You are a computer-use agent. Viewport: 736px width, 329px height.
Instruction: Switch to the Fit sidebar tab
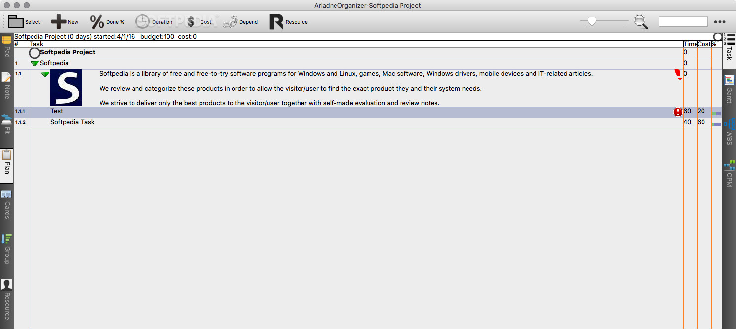coord(7,123)
